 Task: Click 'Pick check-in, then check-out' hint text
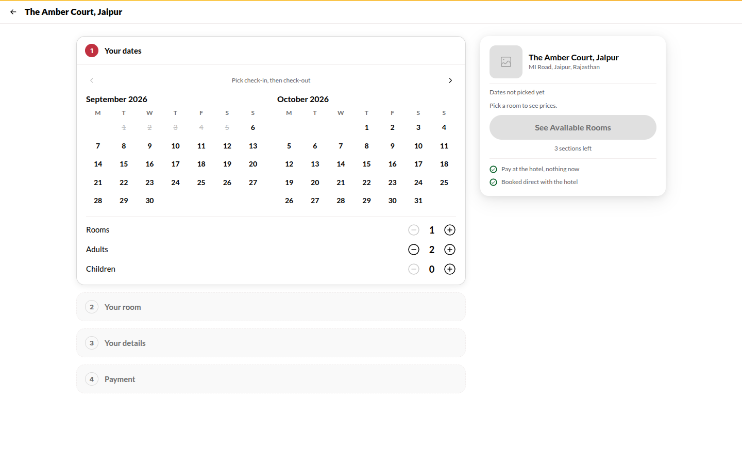pyautogui.click(x=271, y=80)
